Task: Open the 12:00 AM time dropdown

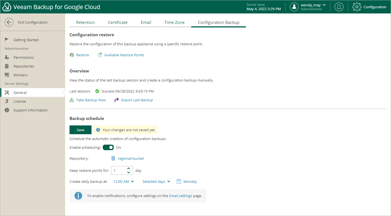Action: 124,181
